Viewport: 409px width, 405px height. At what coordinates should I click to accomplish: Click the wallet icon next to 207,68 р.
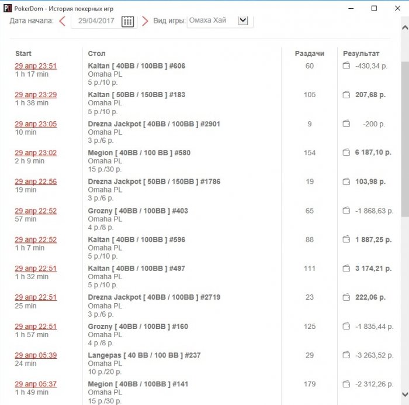coord(346,94)
